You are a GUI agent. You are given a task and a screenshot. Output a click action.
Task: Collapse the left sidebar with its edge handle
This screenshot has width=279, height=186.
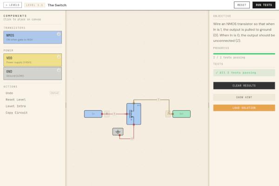[x=66, y=105]
